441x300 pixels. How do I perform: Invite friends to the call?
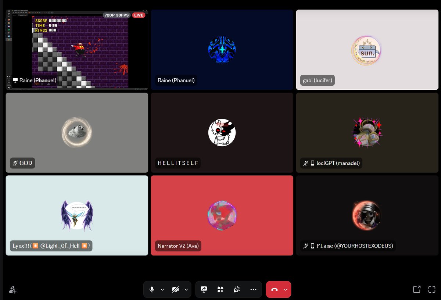point(12,290)
